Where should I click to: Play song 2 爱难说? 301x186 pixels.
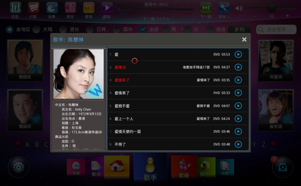pyautogui.click(x=238, y=67)
